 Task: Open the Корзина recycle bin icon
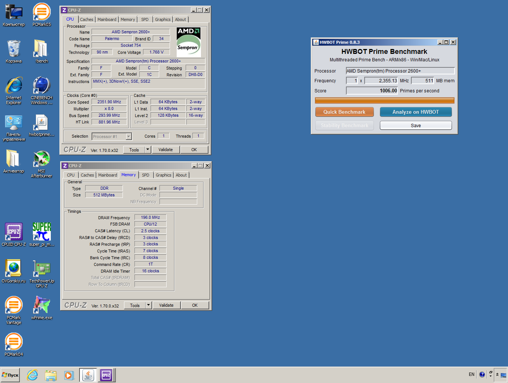click(14, 52)
